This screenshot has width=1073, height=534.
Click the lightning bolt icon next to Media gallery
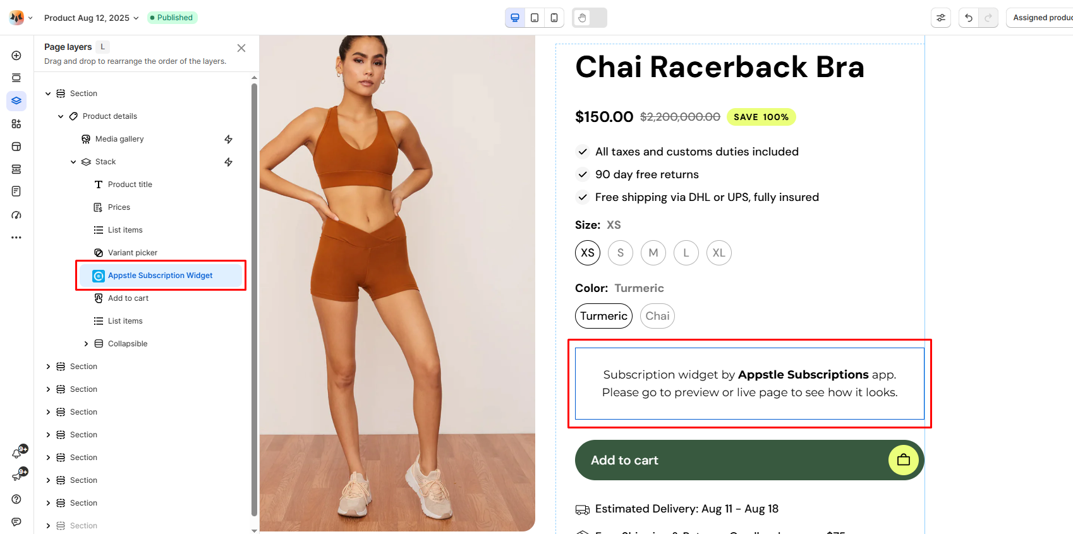tap(229, 139)
